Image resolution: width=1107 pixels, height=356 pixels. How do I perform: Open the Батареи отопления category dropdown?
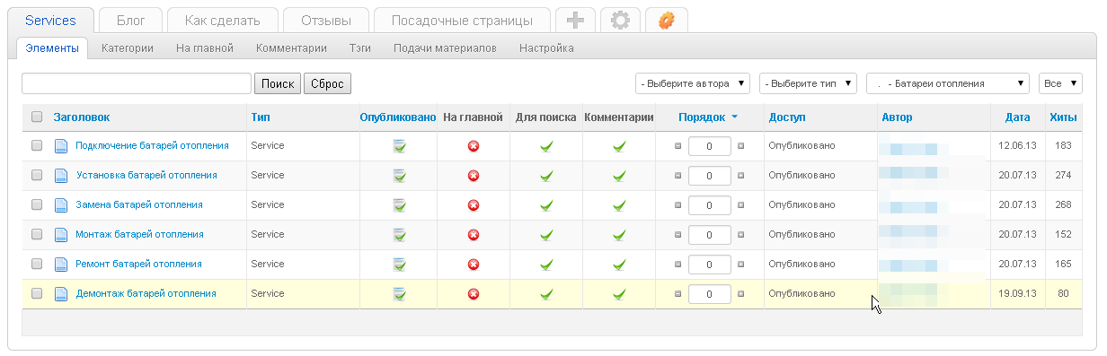[948, 83]
